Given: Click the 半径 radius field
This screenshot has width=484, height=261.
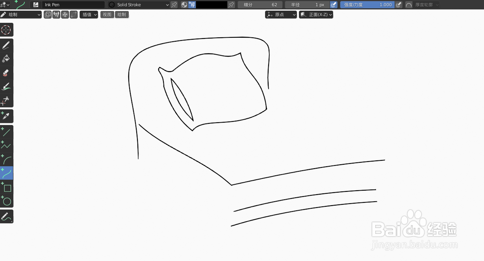Looking at the screenshot, I should [x=307, y=5].
